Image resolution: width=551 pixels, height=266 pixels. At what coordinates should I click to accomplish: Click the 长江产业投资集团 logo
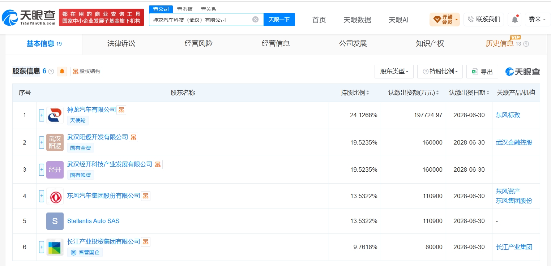pyautogui.click(x=55, y=247)
